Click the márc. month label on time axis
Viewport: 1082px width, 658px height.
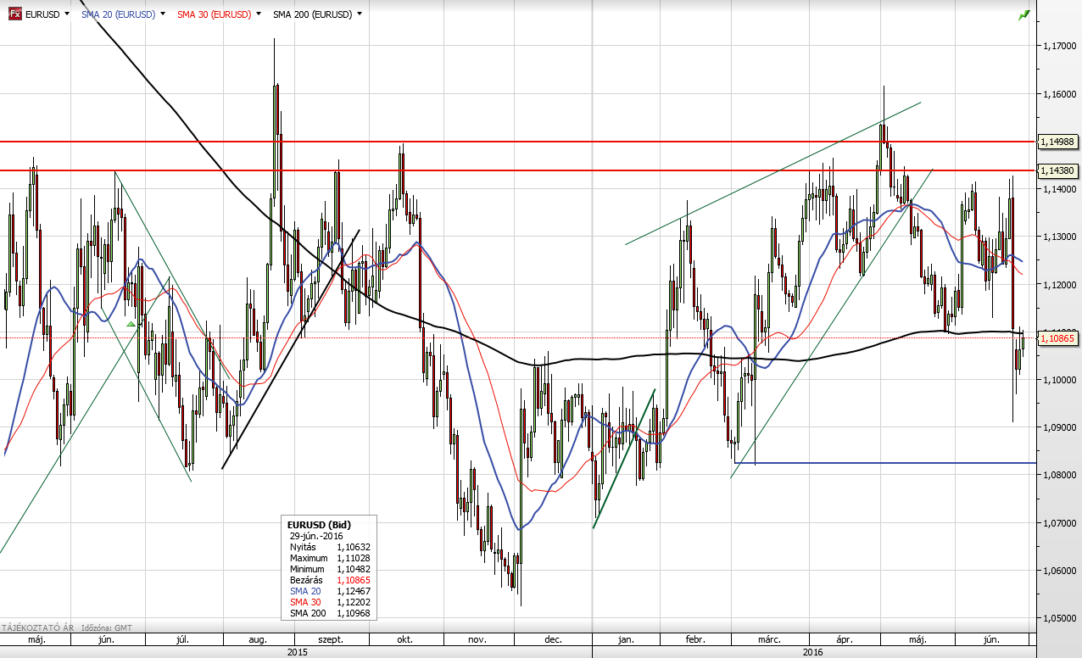coord(770,639)
